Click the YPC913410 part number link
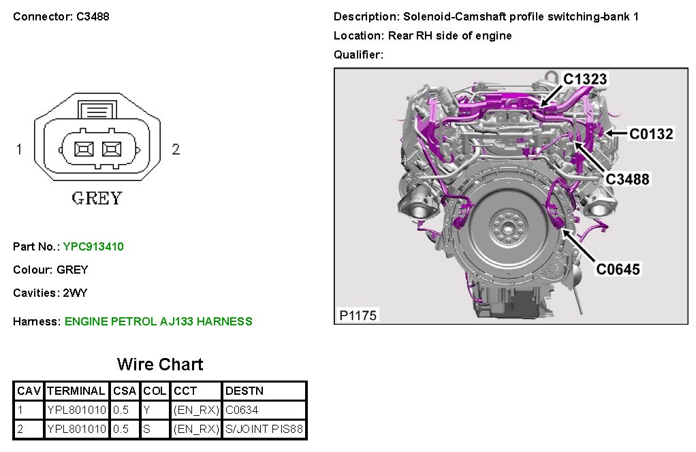This screenshot has height=452, width=696. (93, 246)
